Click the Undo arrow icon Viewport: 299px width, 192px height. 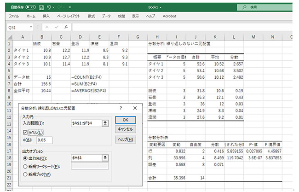pyautogui.click(x=49, y=7)
